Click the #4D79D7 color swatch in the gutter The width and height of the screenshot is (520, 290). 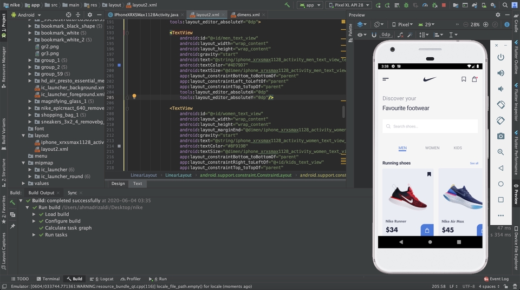pyautogui.click(x=119, y=65)
